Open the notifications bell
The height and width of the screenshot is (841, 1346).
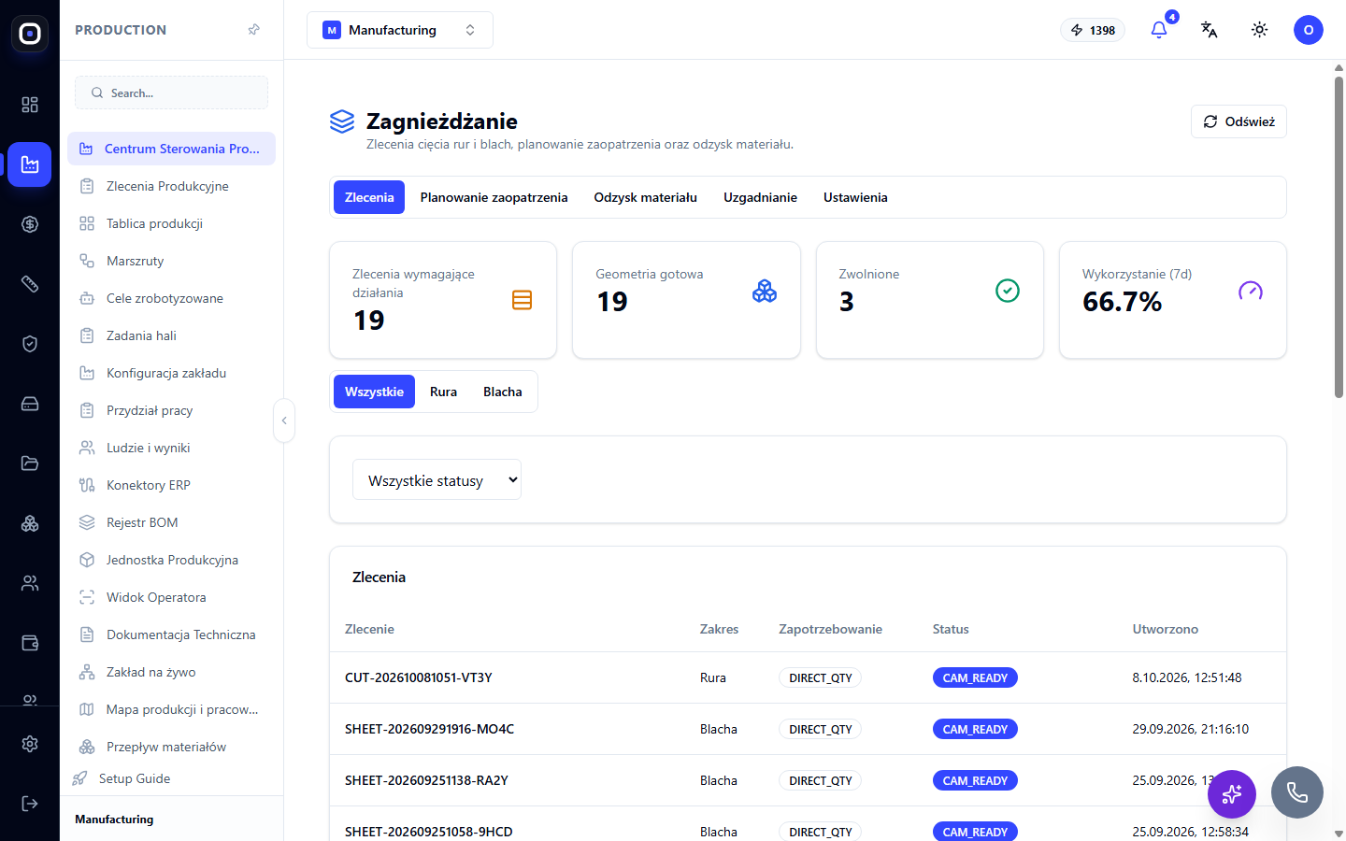point(1159,30)
